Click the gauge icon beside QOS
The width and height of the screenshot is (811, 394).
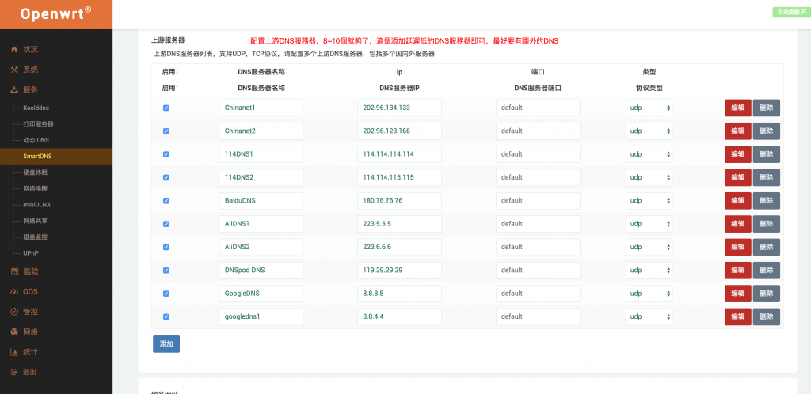[14, 292]
